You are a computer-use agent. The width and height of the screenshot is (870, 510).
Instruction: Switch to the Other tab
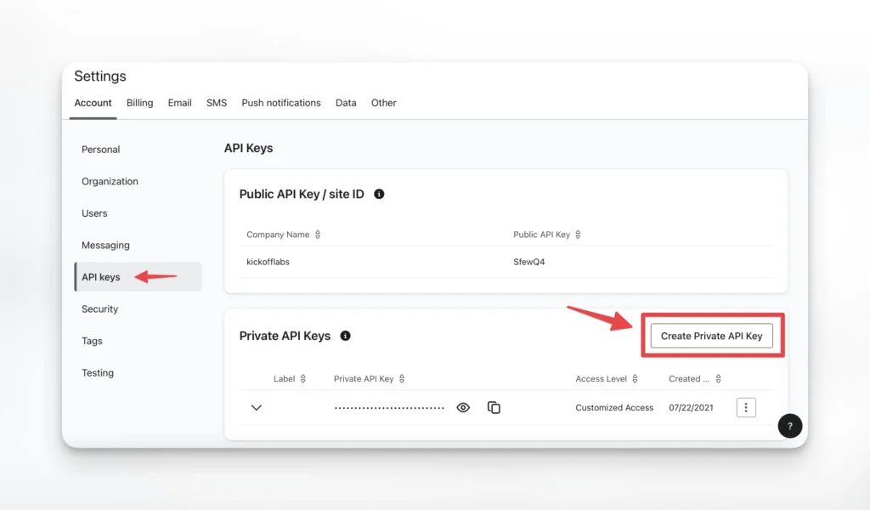(384, 103)
